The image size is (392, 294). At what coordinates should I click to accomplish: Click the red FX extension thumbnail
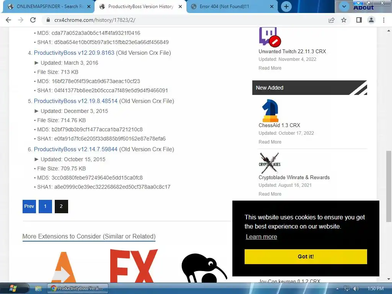(x=134, y=266)
